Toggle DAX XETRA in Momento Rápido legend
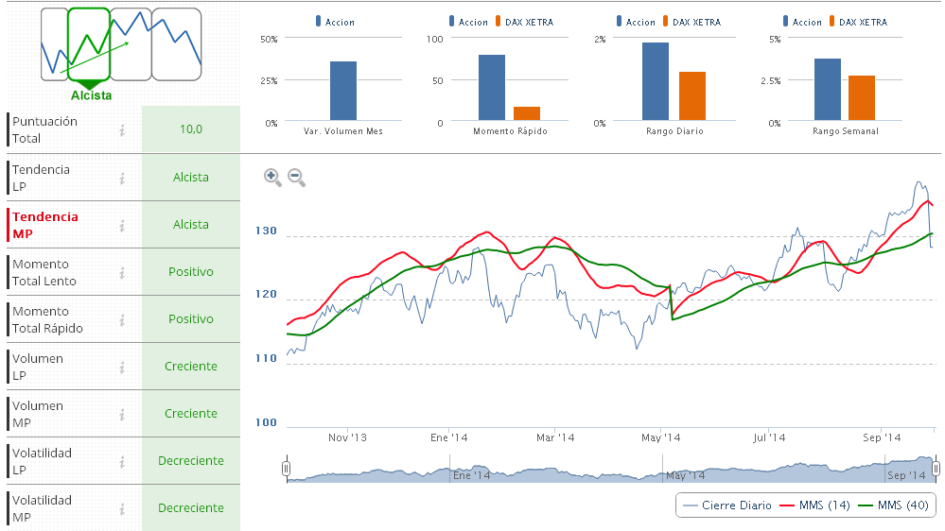The width and height of the screenshot is (945, 531). 527,22
